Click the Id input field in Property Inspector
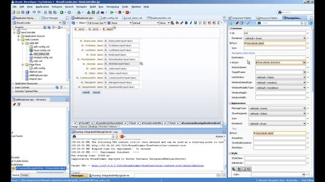Screen dimensions: 325x182 coord(275,33)
